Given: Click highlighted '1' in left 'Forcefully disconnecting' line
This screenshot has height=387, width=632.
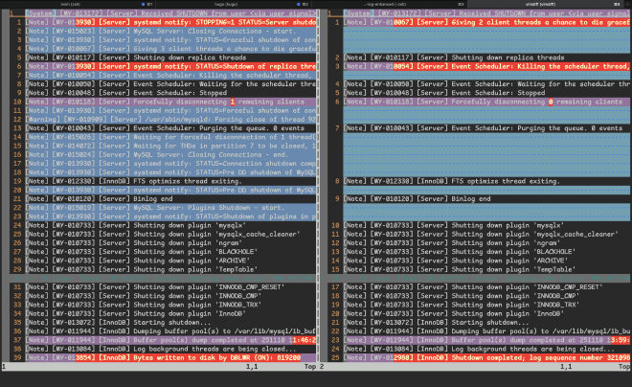Looking at the screenshot, I should pyautogui.click(x=231, y=101).
